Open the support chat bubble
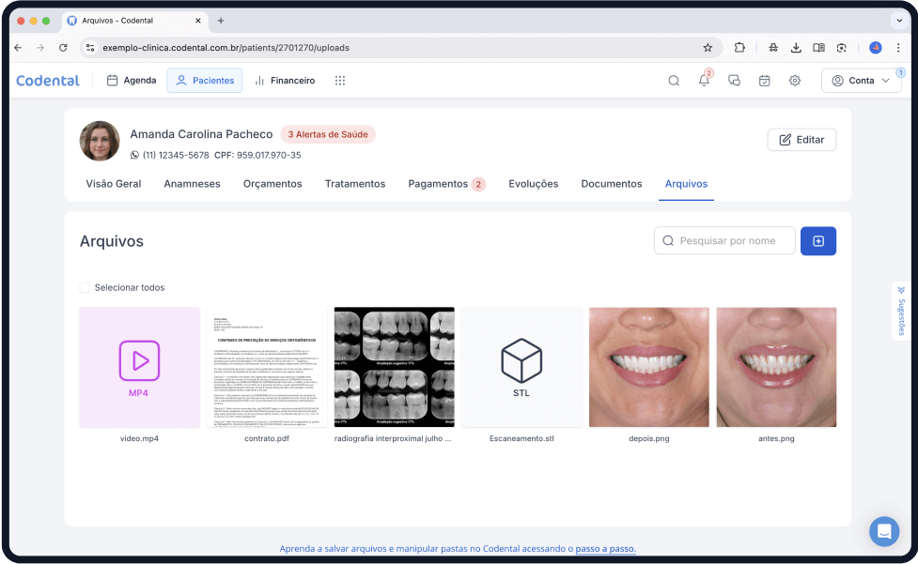 [883, 531]
